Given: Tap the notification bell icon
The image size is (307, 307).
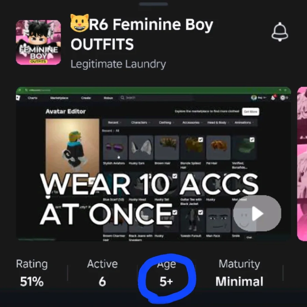Looking at the screenshot, I should tap(280, 32).
